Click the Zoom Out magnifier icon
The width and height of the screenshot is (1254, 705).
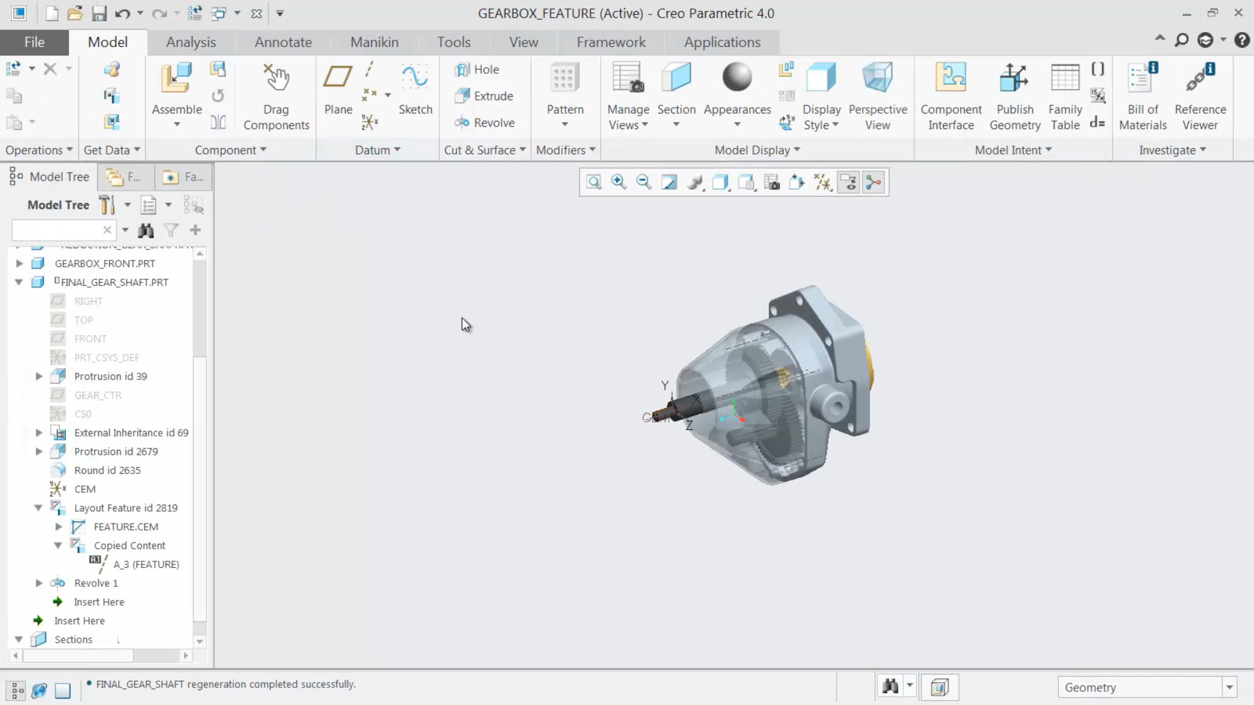[644, 182]
